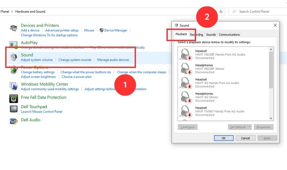Click the Dell Touchpad icon

(14, 109)
